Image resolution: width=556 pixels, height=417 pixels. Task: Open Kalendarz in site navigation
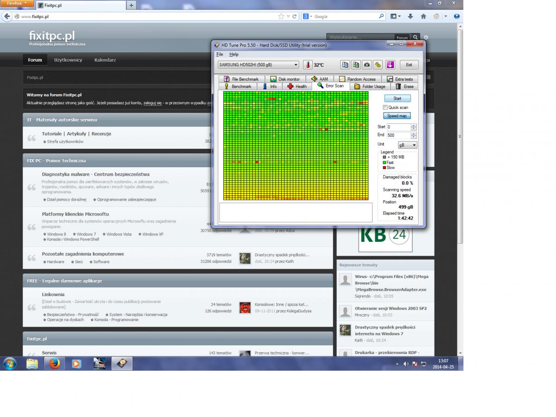(x=105, y=60)
